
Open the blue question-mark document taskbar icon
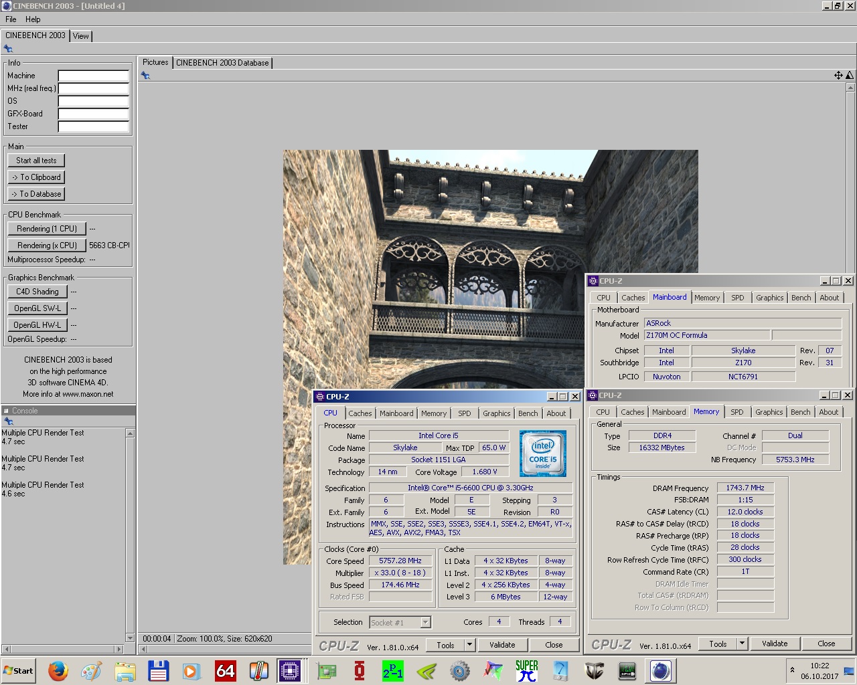point(560,670)
